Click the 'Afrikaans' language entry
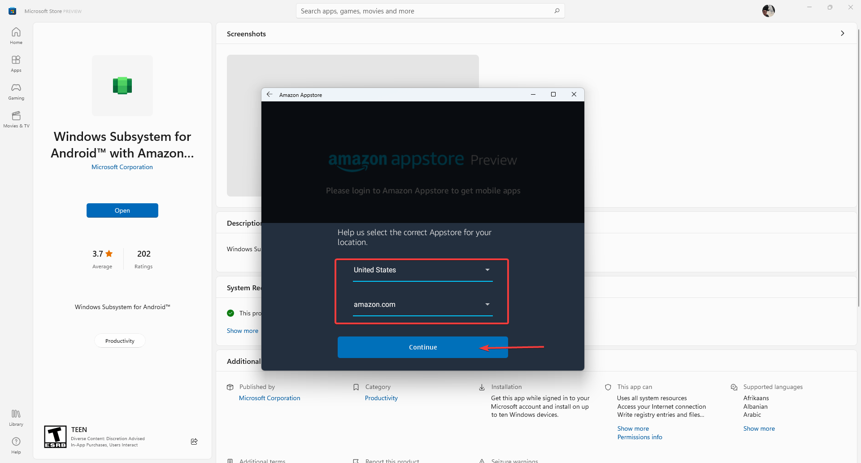This screenshot has width=861, height=463. pos(756,398)
